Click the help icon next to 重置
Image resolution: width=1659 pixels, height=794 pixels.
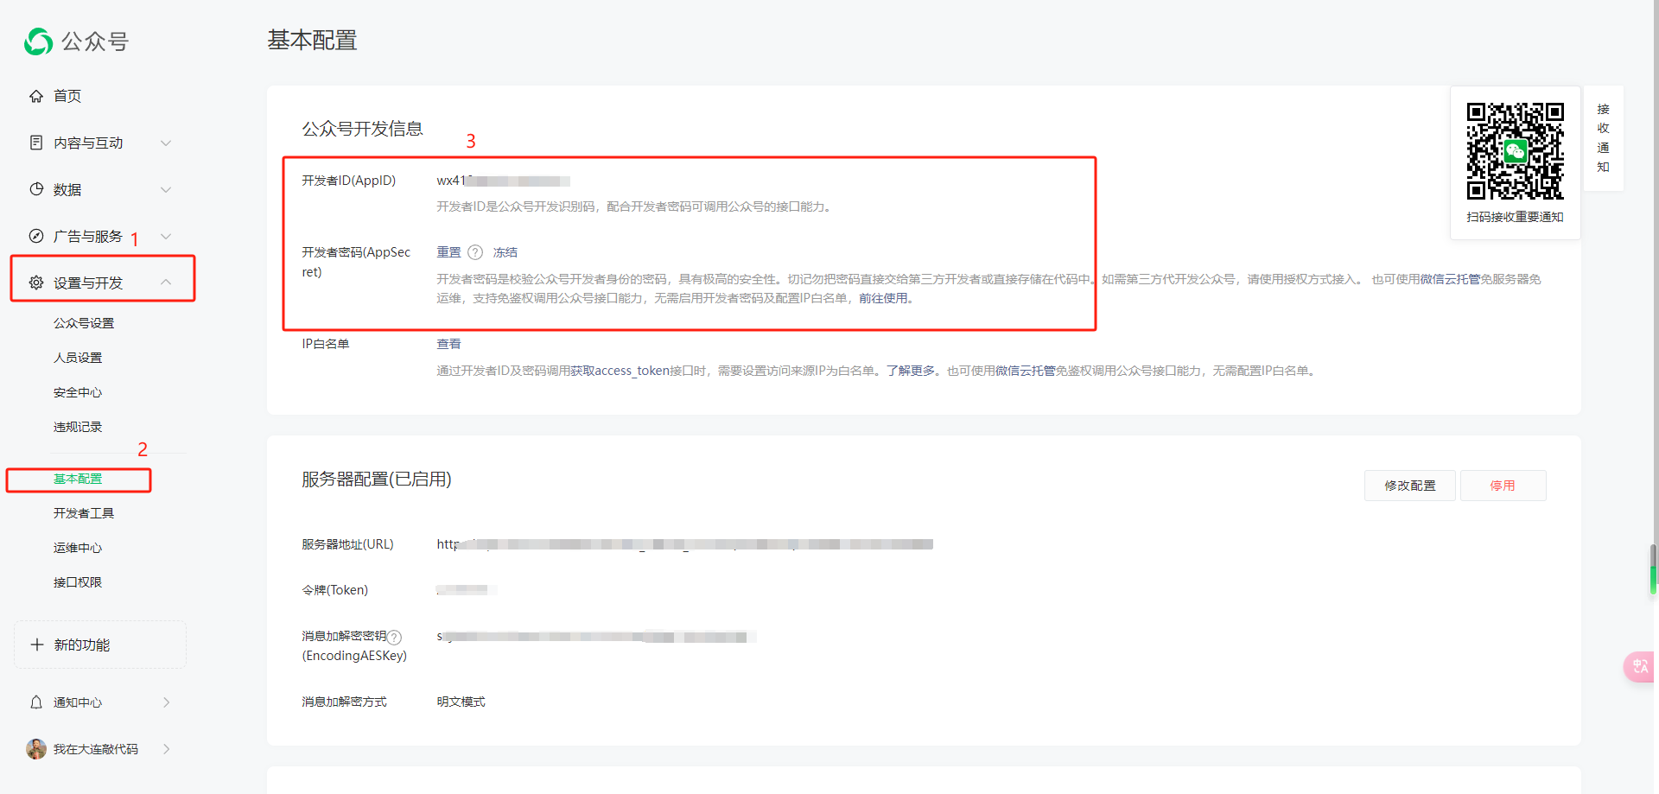pyautogui.click(x=475, y=252)
